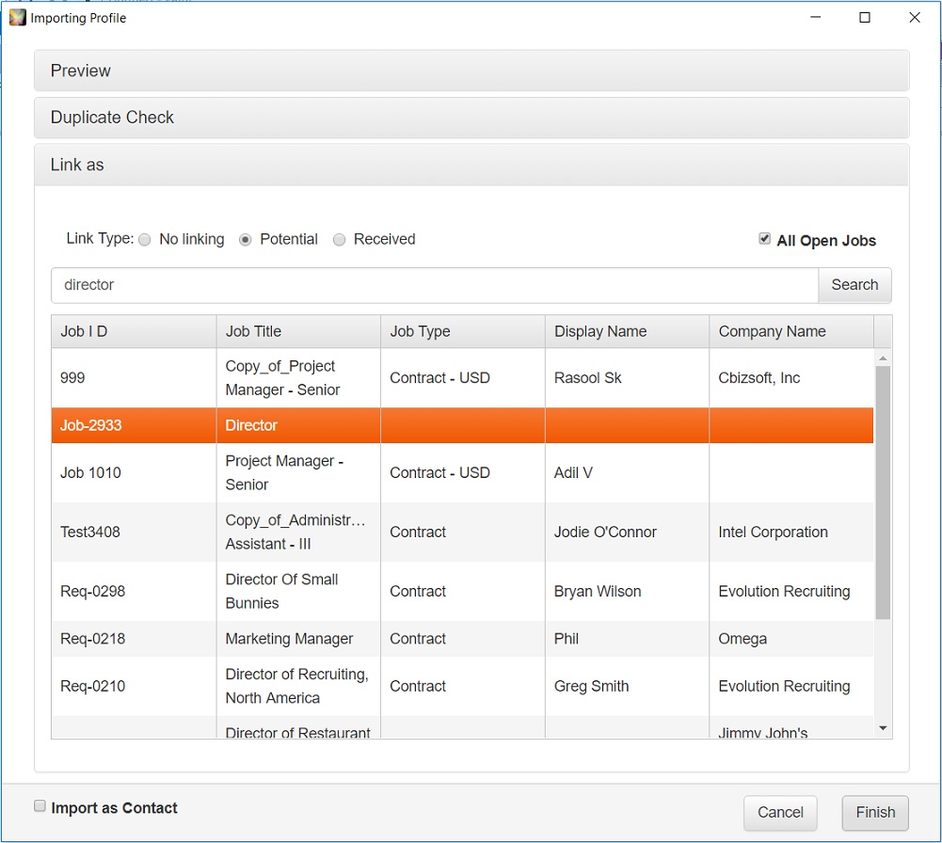The height and width of the screenshot is (843, 942).
Task: Select the Req-0298 row
Action: point(462,592)
